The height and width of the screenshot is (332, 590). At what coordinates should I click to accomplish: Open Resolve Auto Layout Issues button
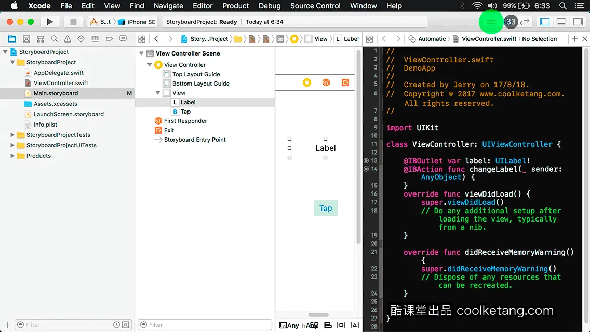pos(354,325)
